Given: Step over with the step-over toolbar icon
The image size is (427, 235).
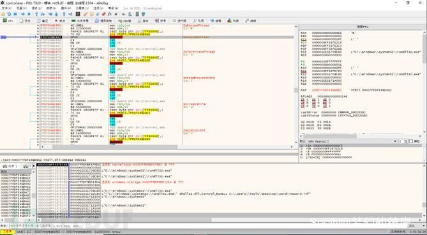Looking at the screenshot, I should click(x=43, y=14).
